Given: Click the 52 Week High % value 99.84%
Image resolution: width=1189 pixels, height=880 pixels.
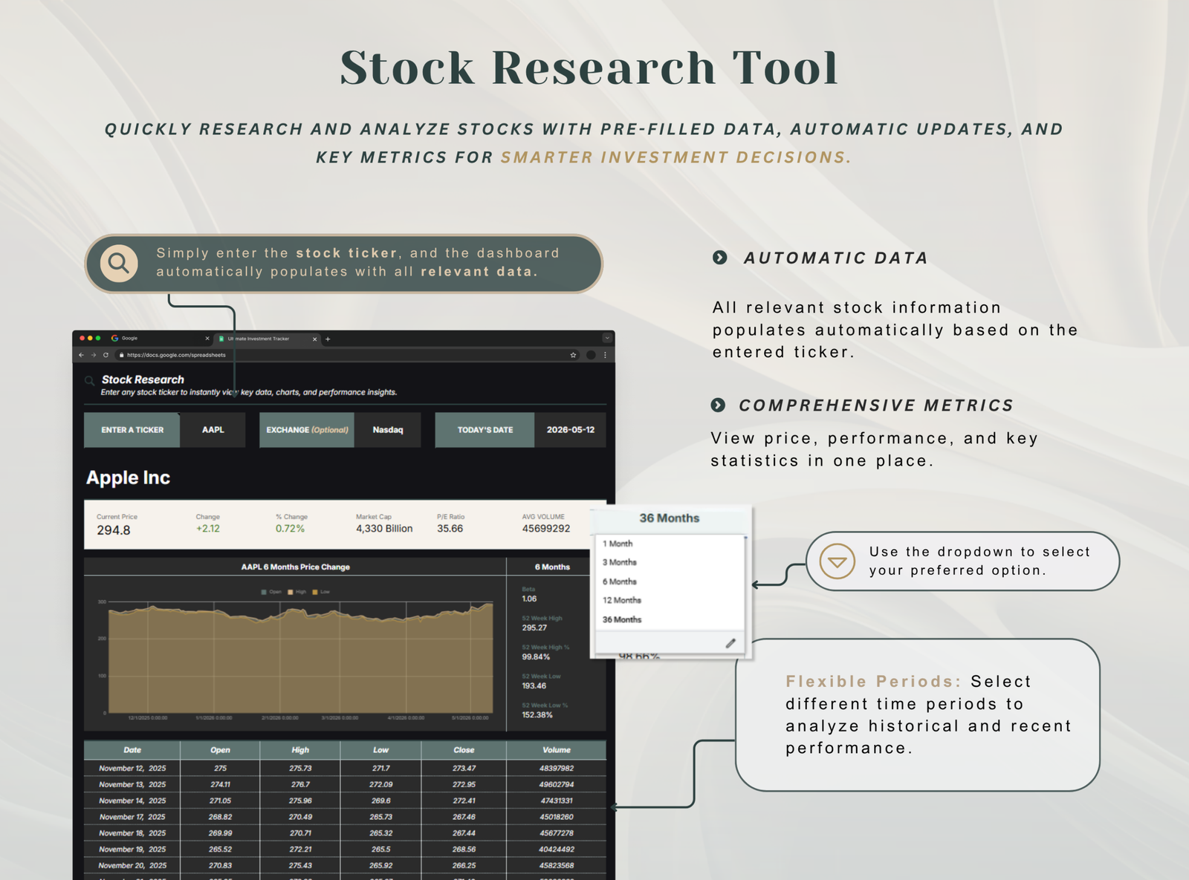Looking at the screenshot, I should [536, 656].
